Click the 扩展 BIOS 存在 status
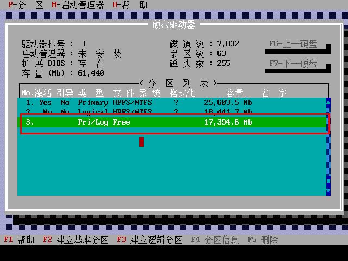The width and height of the screenshot is (348, 261). (91, 64)
